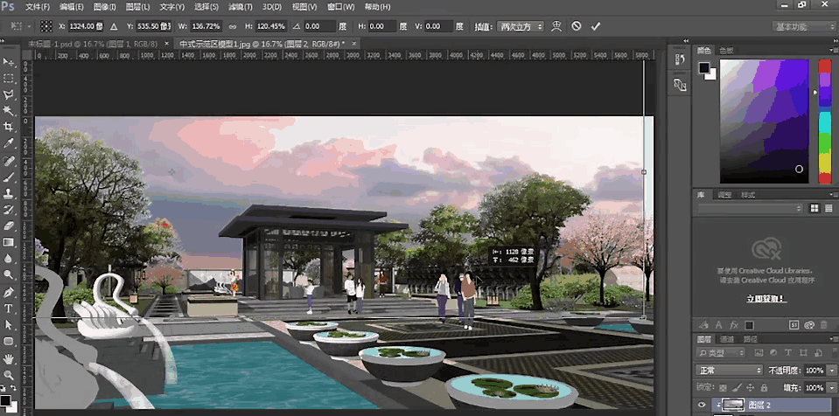
Task: Pick a hue from the vertical color strip
Action: pos(824,122)
